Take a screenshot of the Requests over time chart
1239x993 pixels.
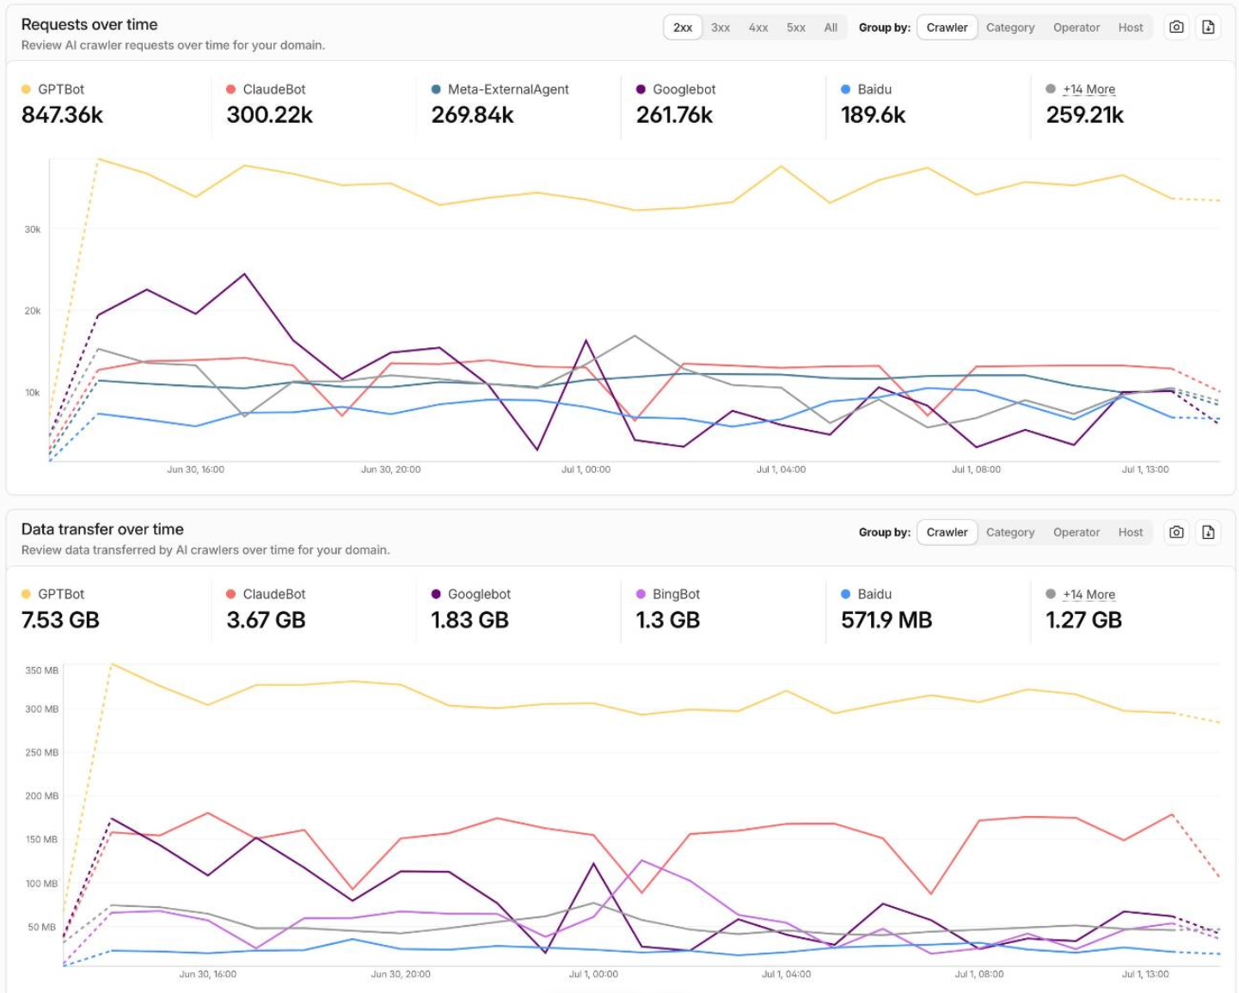pyautogui.click(x=1176, y=28)
